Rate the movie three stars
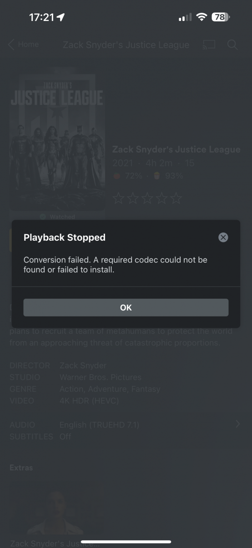 click(147, 199)
